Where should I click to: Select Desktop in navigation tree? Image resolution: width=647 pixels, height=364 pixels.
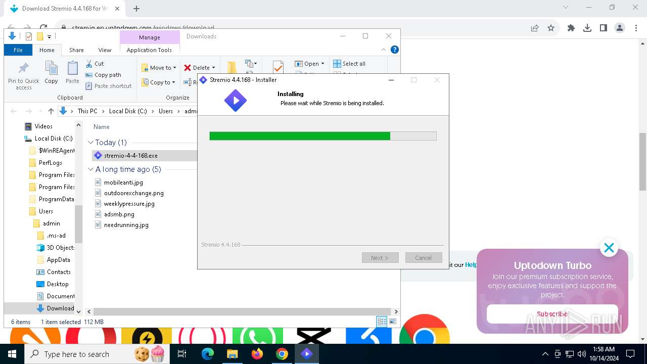(x=58, y=284)
